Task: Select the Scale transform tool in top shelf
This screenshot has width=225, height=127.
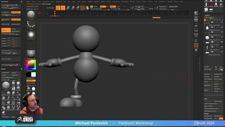Action: point(73,8)
